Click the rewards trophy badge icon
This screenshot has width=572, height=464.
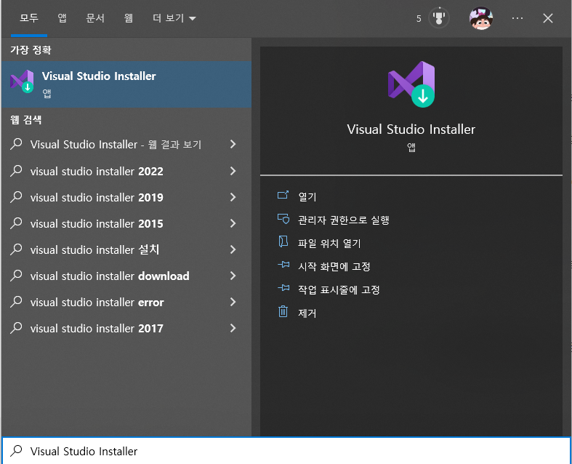[438, 18]
